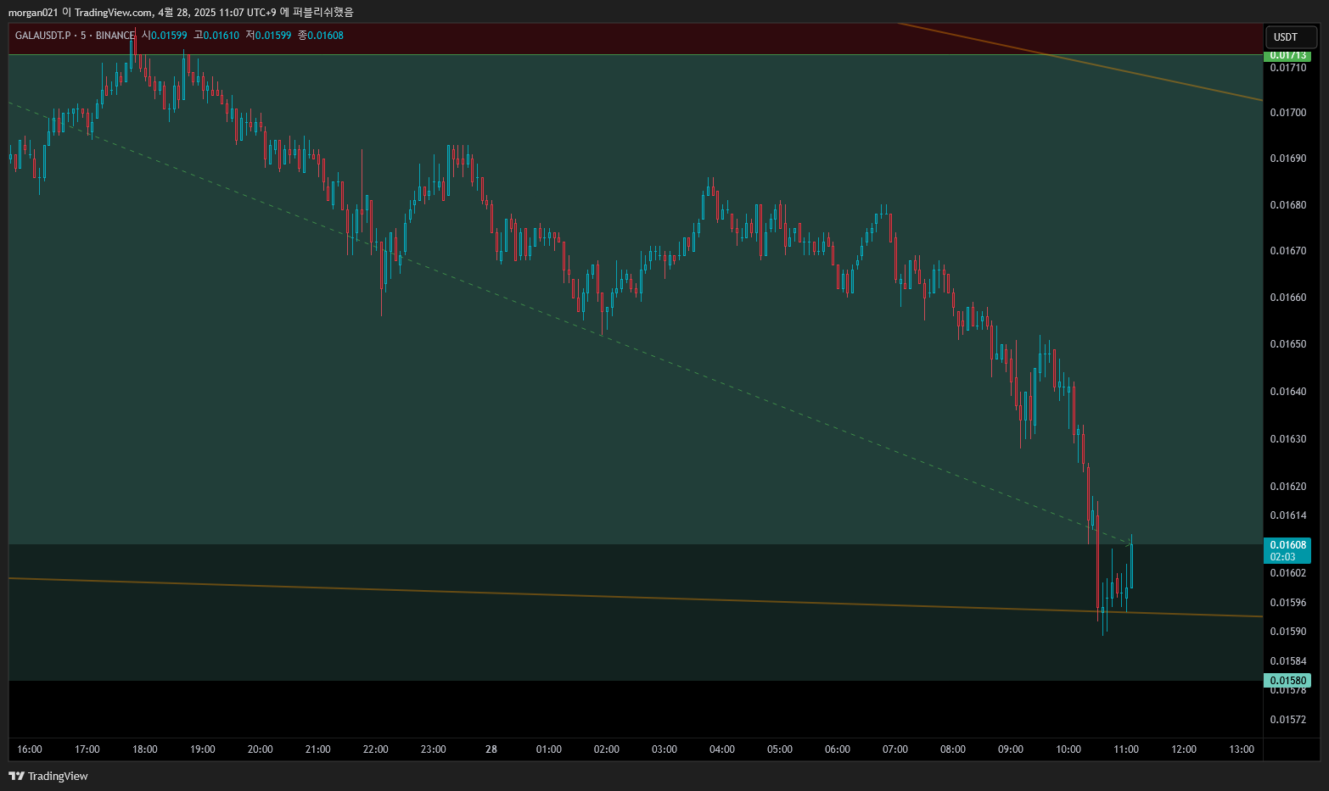Click the 20:00 time axis label
This screenshot has height=791, width=1329.
coord(261,749)
